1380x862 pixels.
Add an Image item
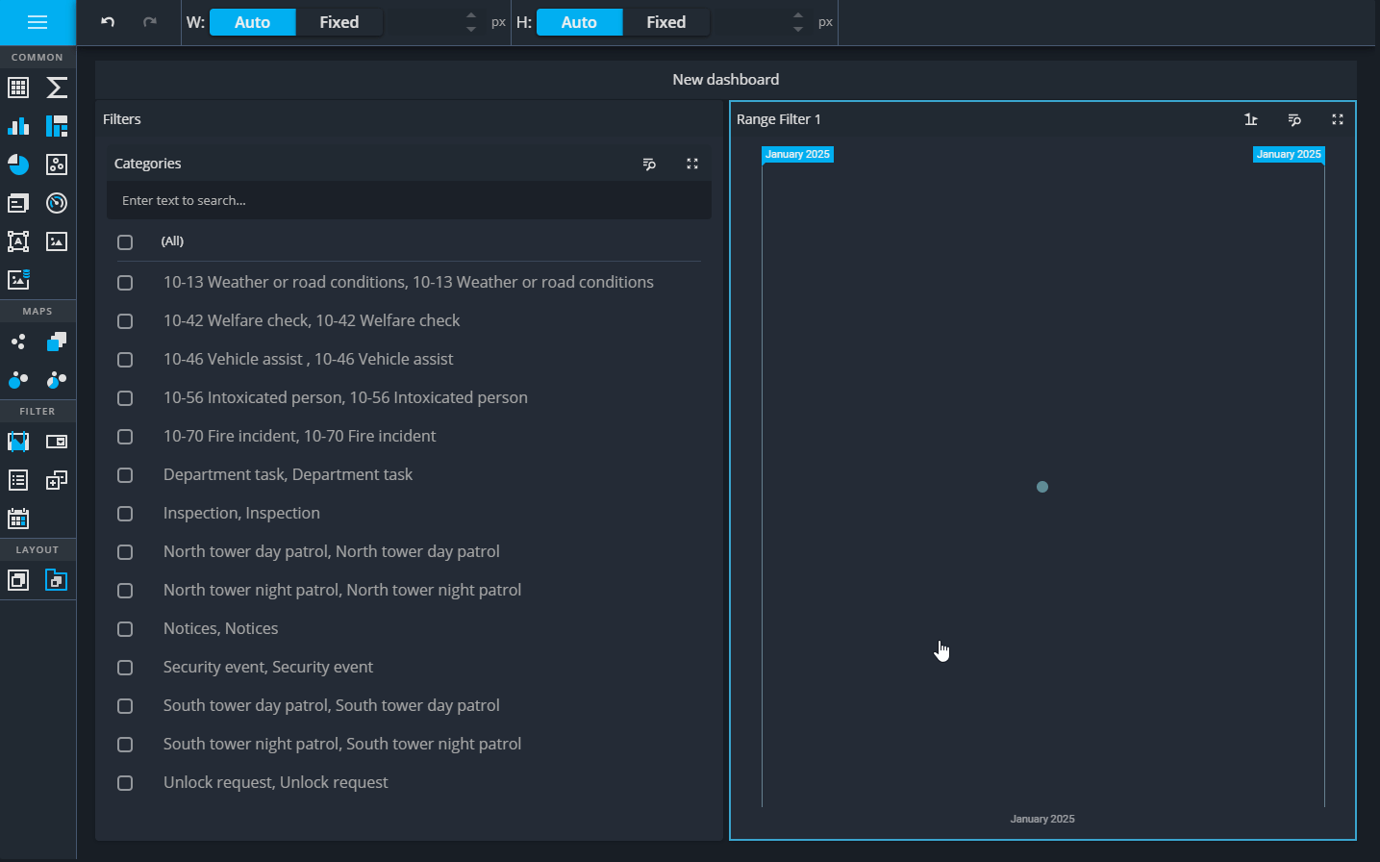point(57,241)
